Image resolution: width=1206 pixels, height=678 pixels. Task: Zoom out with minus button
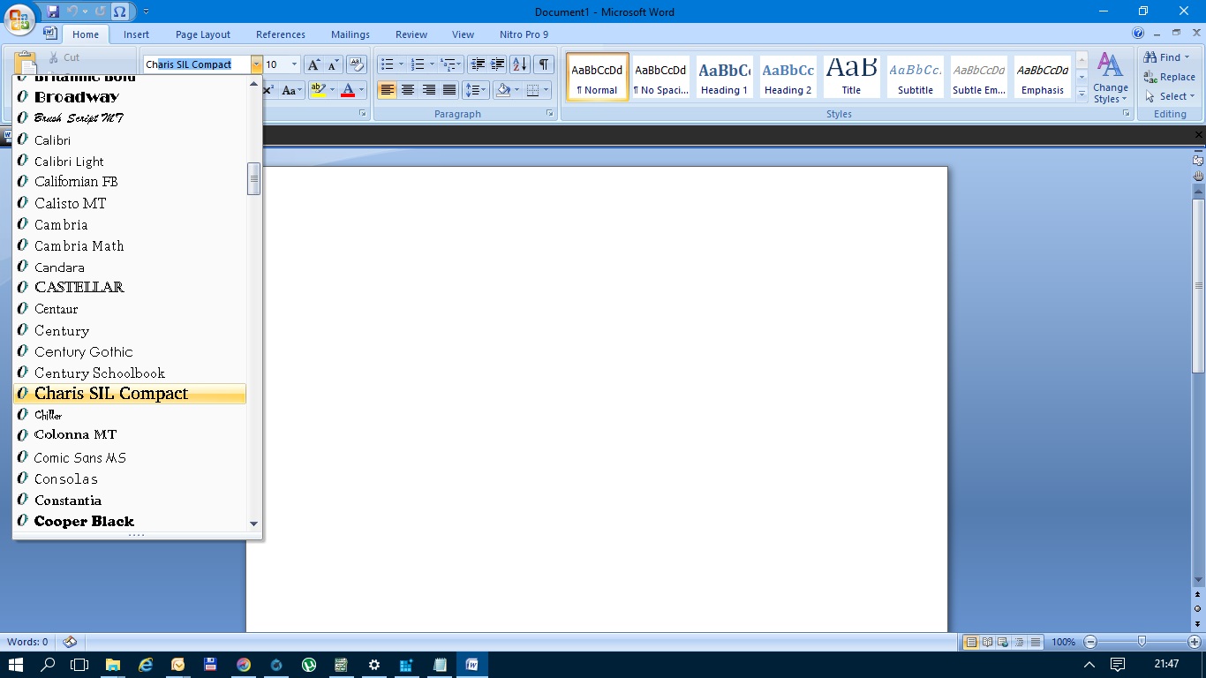click(1090, 642)
